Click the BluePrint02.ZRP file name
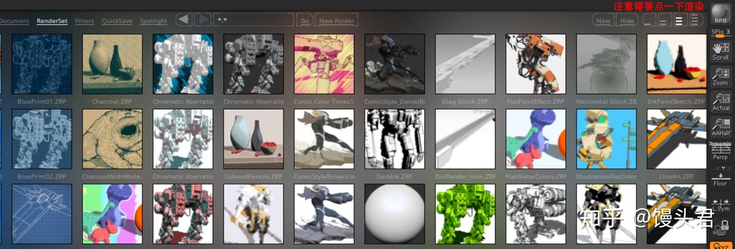This screenshot has width=735, height=249. tap(42, 177)
